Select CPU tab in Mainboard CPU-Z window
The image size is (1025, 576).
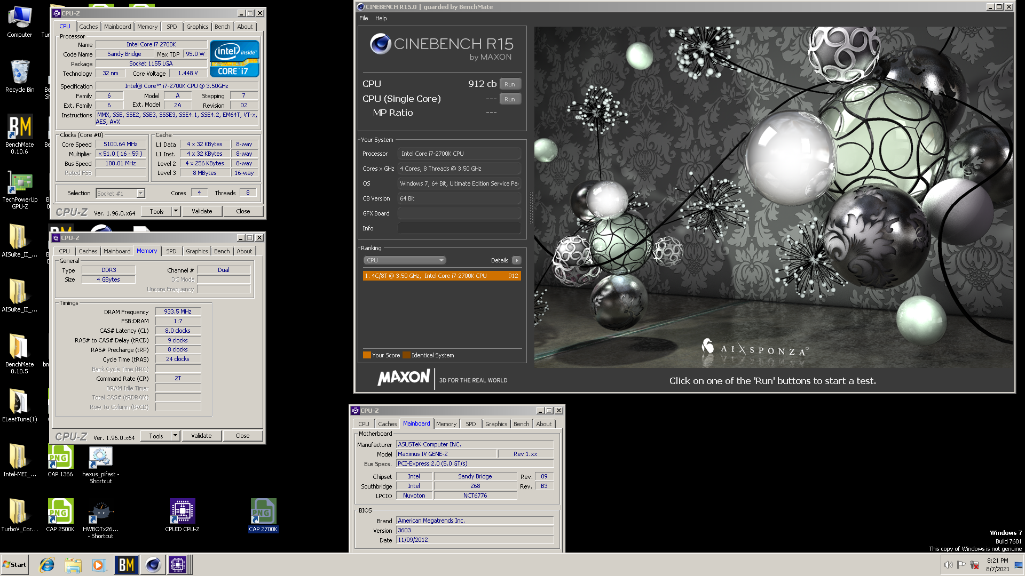click(x=364, y=424)
